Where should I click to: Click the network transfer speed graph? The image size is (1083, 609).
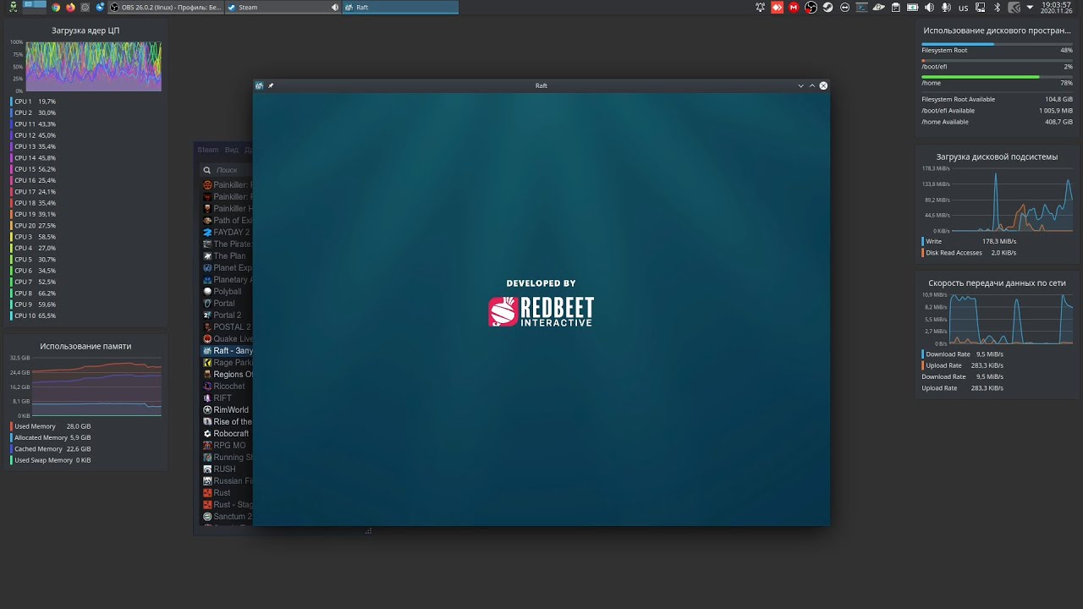(1011, 319)
